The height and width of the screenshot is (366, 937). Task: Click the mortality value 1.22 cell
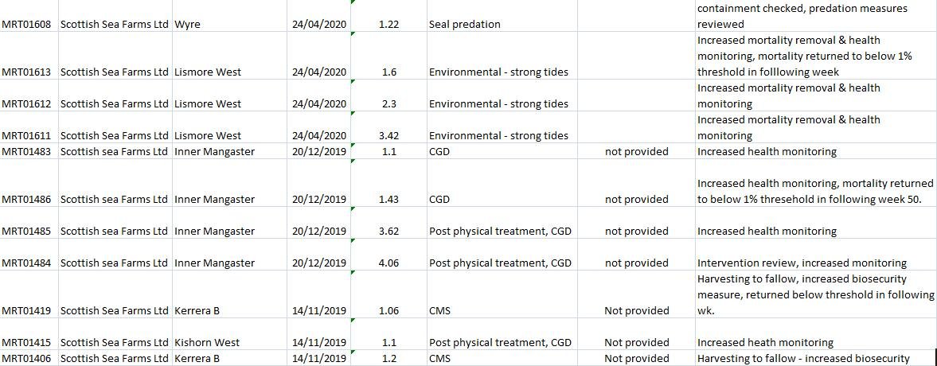pos(389,24)
